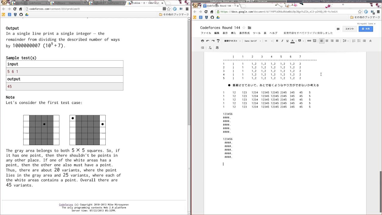The width and height of the screenshot is (382, 215).
Task: Click the print icon in Docs toolbar
Action: (202, 41)
